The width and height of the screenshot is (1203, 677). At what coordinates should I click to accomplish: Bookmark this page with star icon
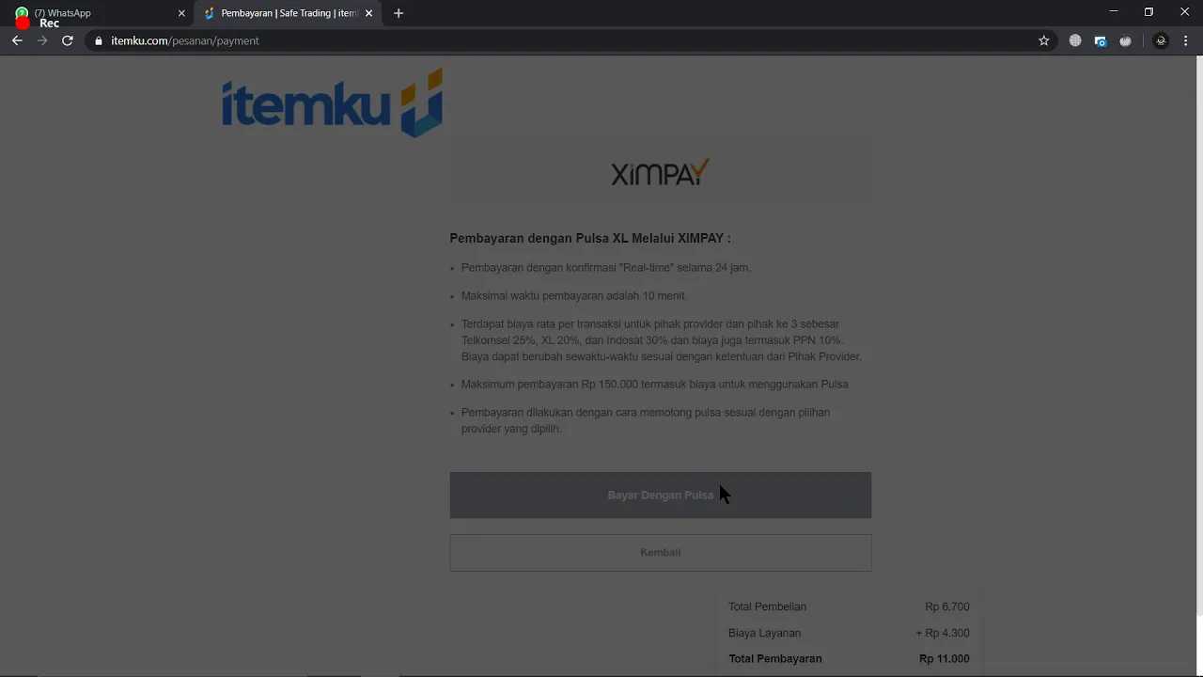tap(1043, 40)
